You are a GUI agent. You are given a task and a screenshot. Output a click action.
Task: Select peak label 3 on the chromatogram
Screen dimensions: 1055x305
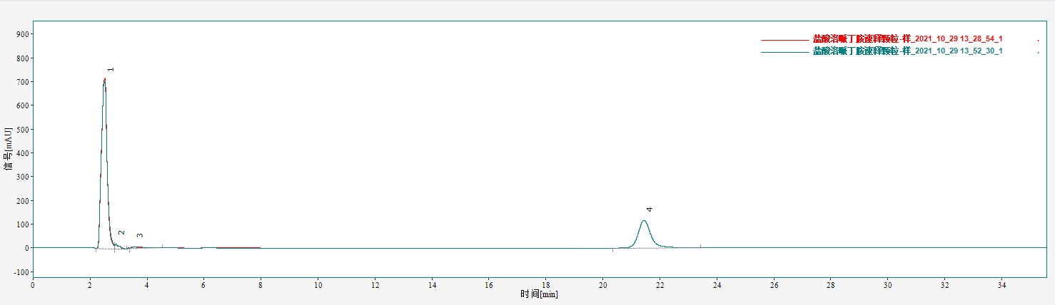140,235
